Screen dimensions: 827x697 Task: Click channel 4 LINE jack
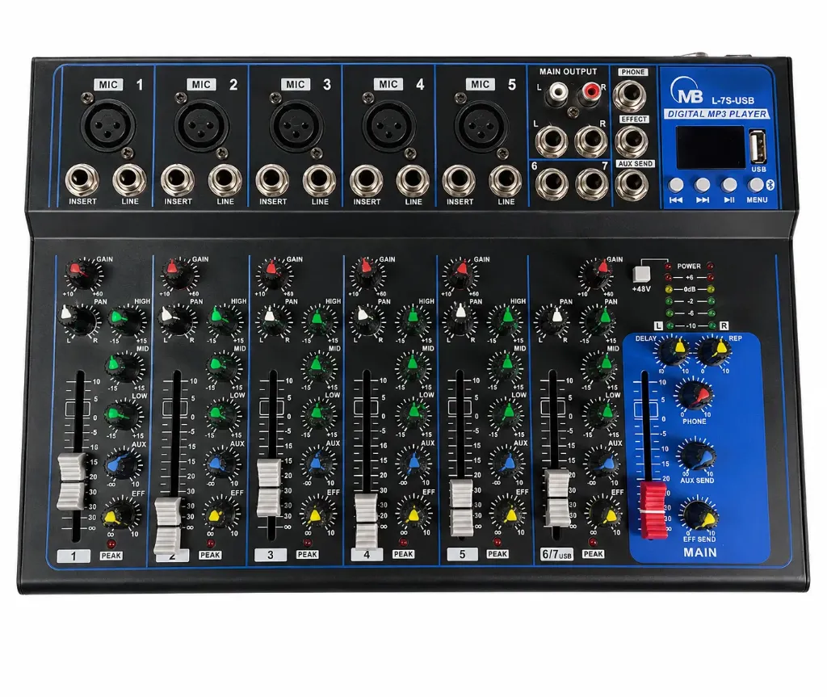(413, 180)
